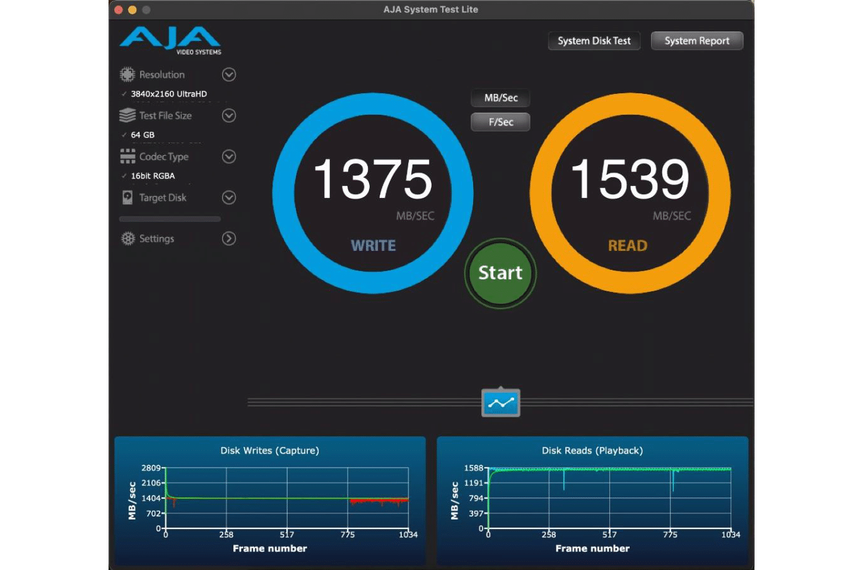Expand the Resolution dropdown chevron
Image resolution: width=863 pixels, height=570 pixels.
(x=229, y=74)
